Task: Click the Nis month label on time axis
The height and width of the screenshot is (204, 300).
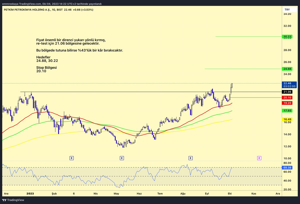Action: point(95,194)
